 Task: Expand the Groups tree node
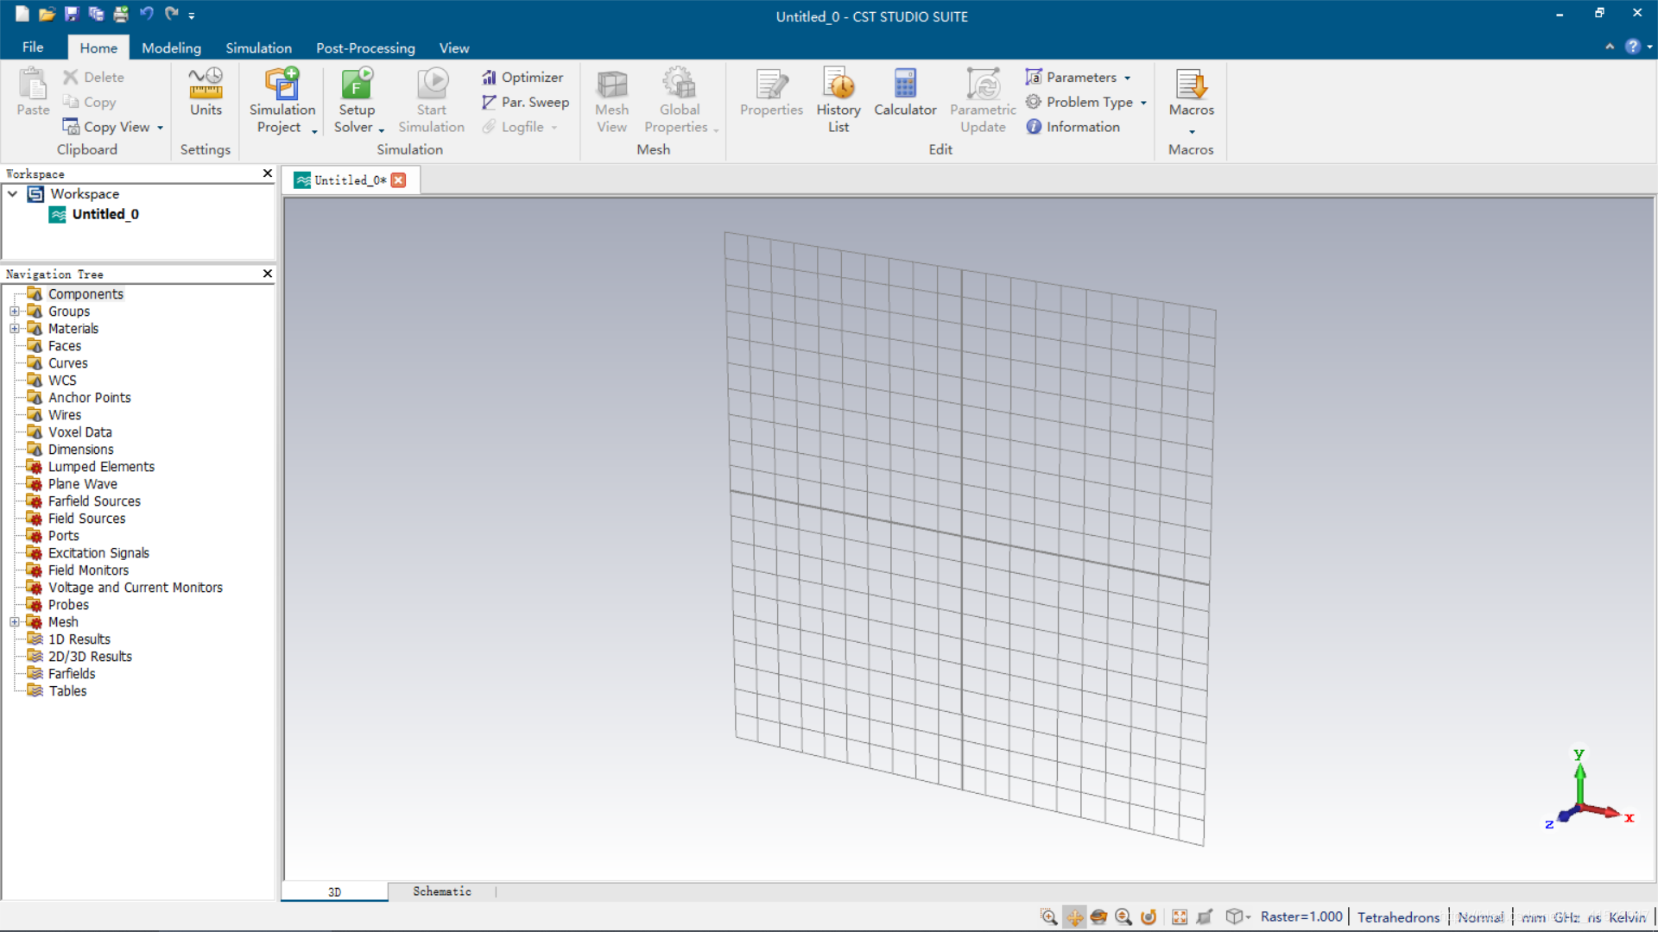14,312
